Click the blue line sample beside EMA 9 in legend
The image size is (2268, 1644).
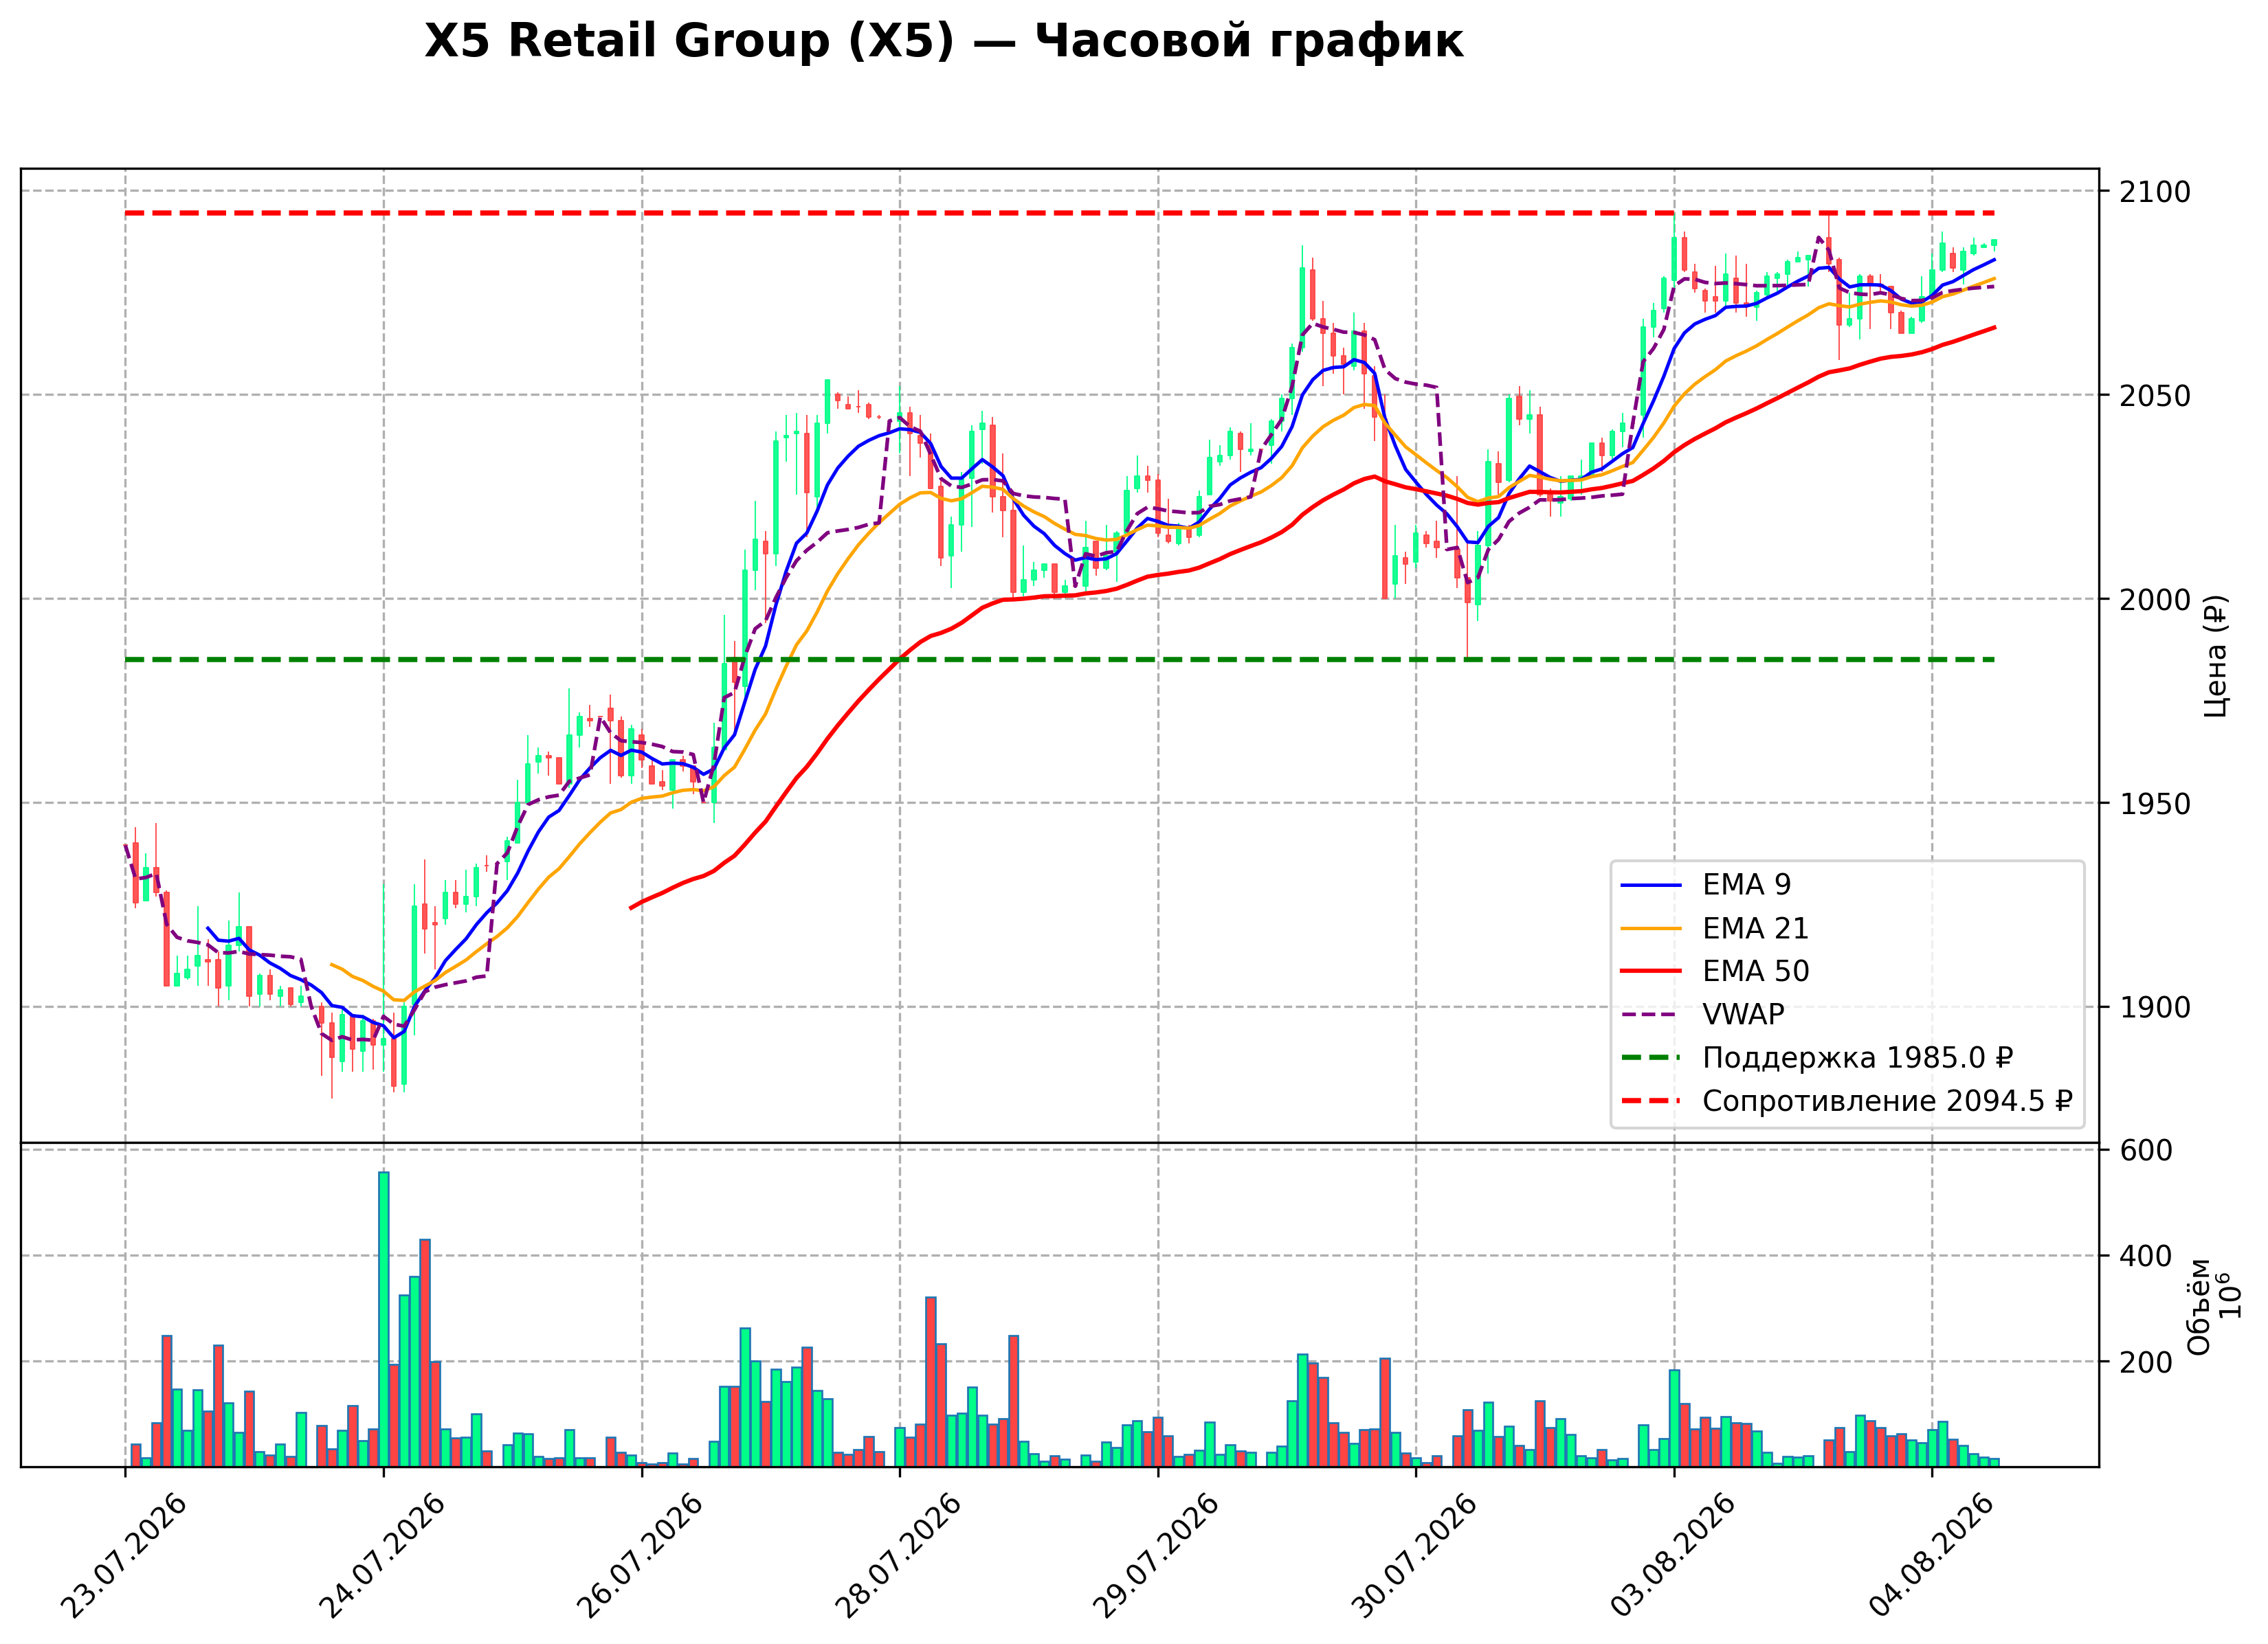click(x=1650, y=886)
